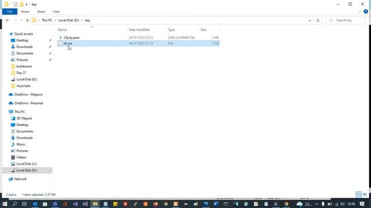Select the 25july.pem file

[x=71, y=38]
